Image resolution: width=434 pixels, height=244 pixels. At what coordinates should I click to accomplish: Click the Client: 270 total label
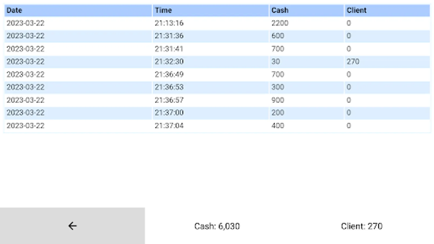pyautogui.click(x=362, y=226)
